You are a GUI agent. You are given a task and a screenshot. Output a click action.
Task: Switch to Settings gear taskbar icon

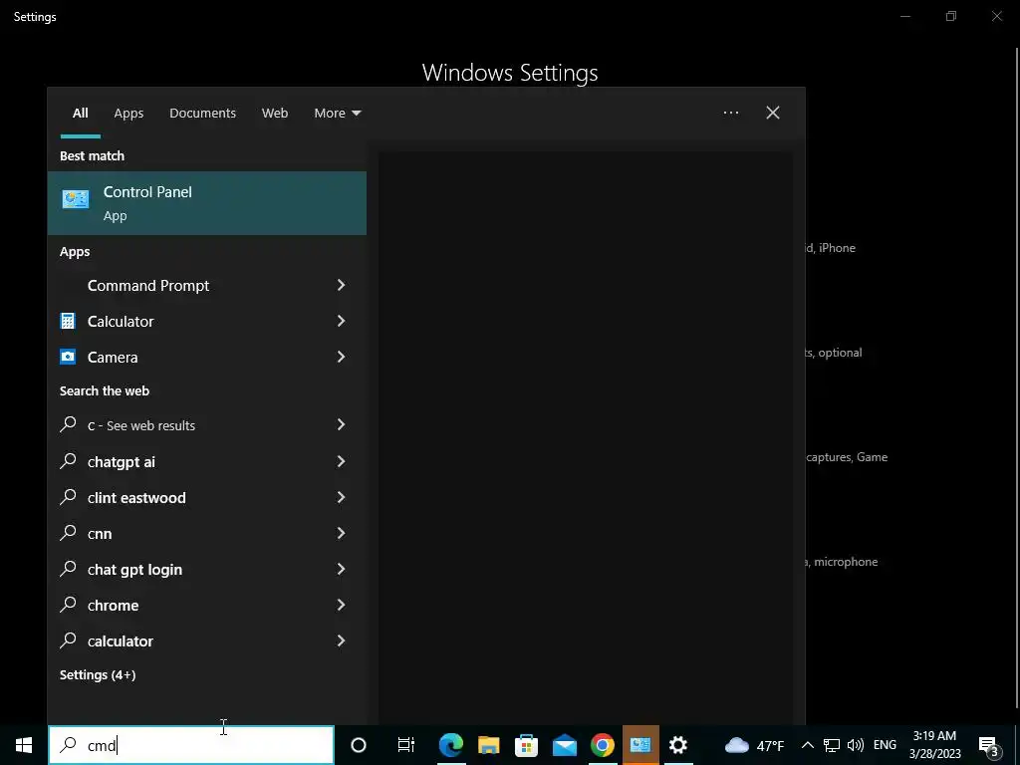pos(677,745)
